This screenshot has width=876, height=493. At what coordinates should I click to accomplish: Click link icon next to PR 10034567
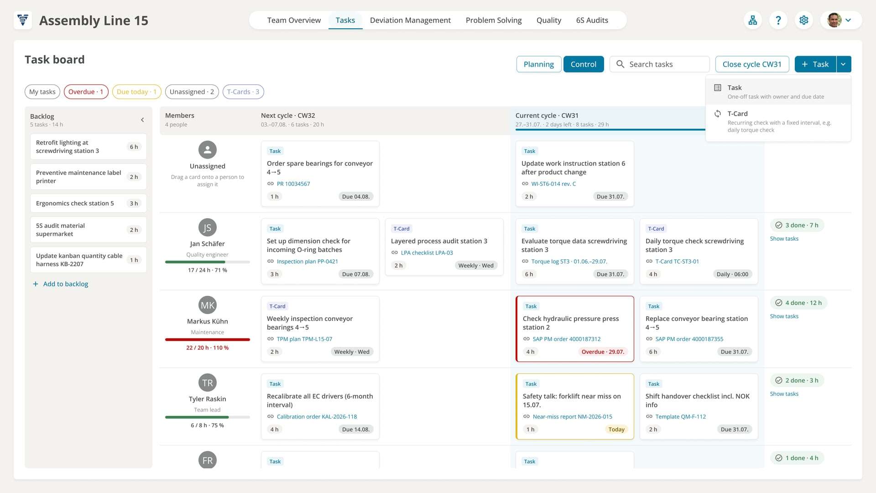(270, 184)
